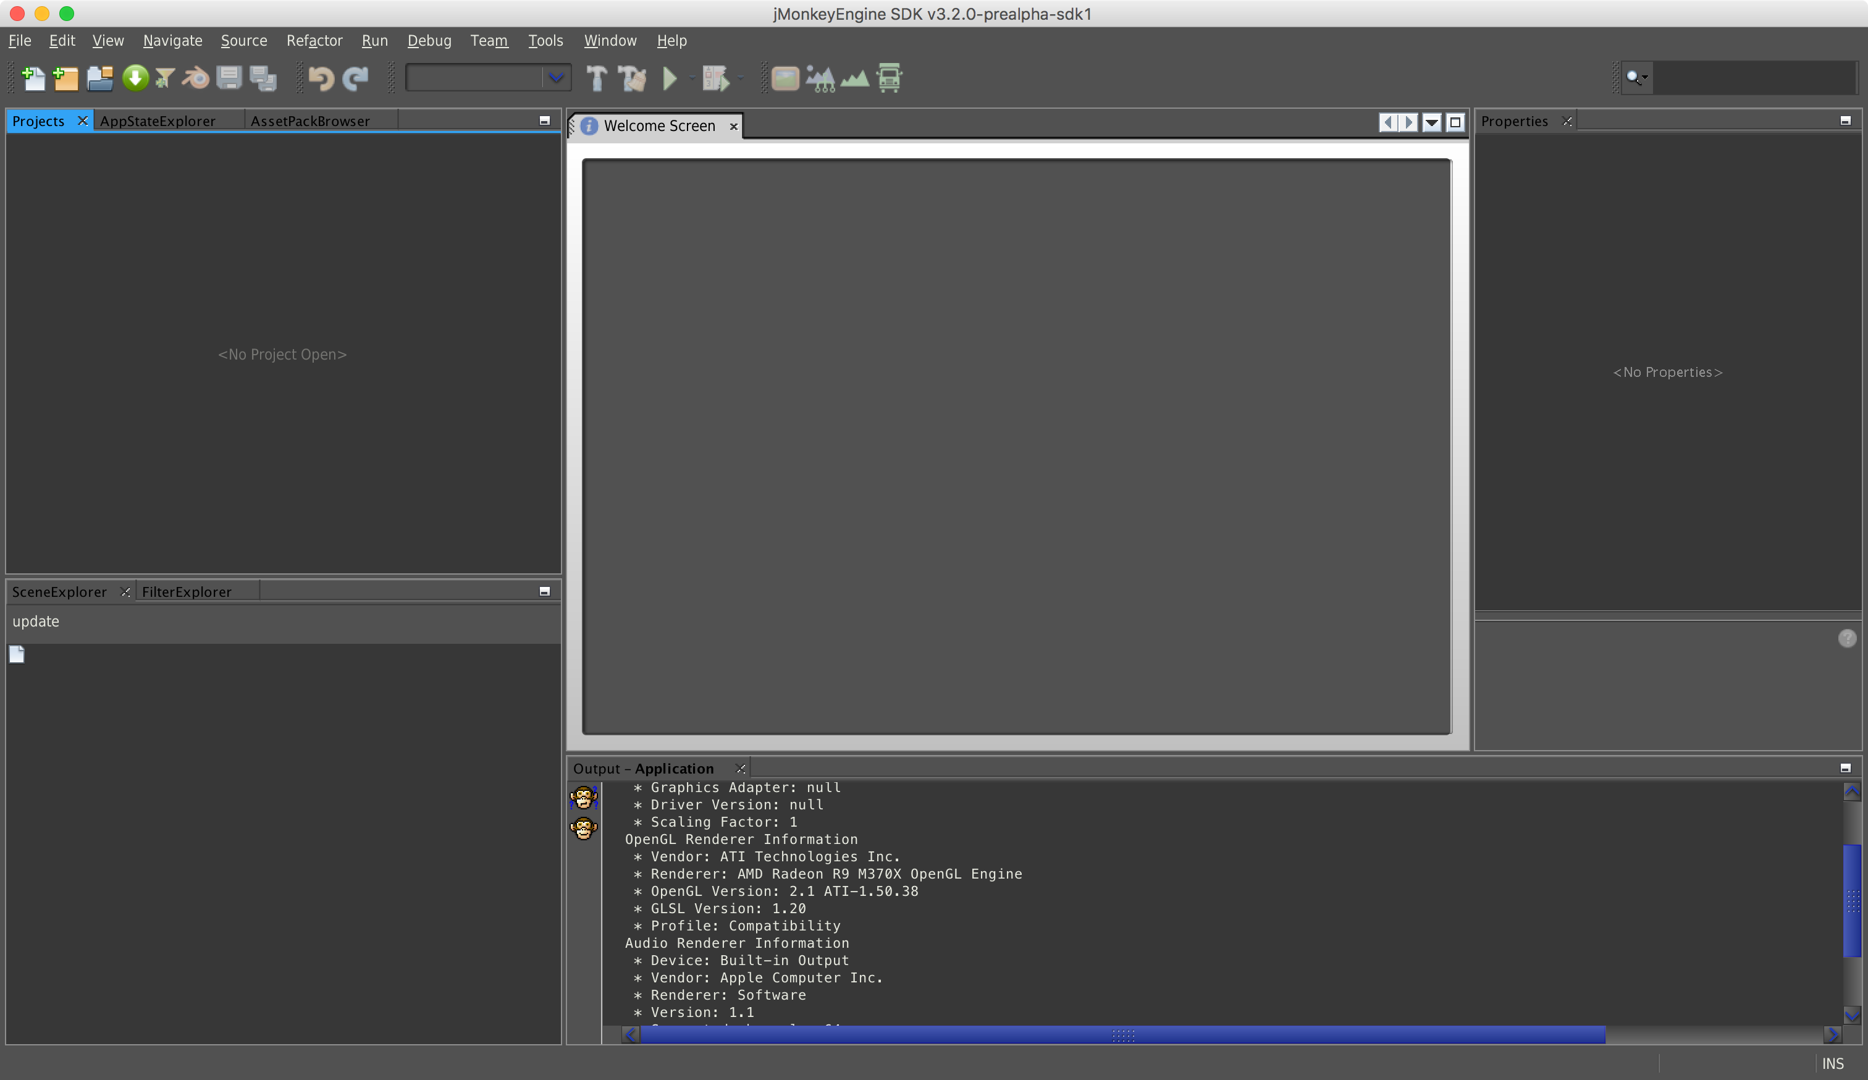This screenshot has width=1868, height=1080.
Task: Open the terrain editor mountains icon
Action: click(855, 78)
